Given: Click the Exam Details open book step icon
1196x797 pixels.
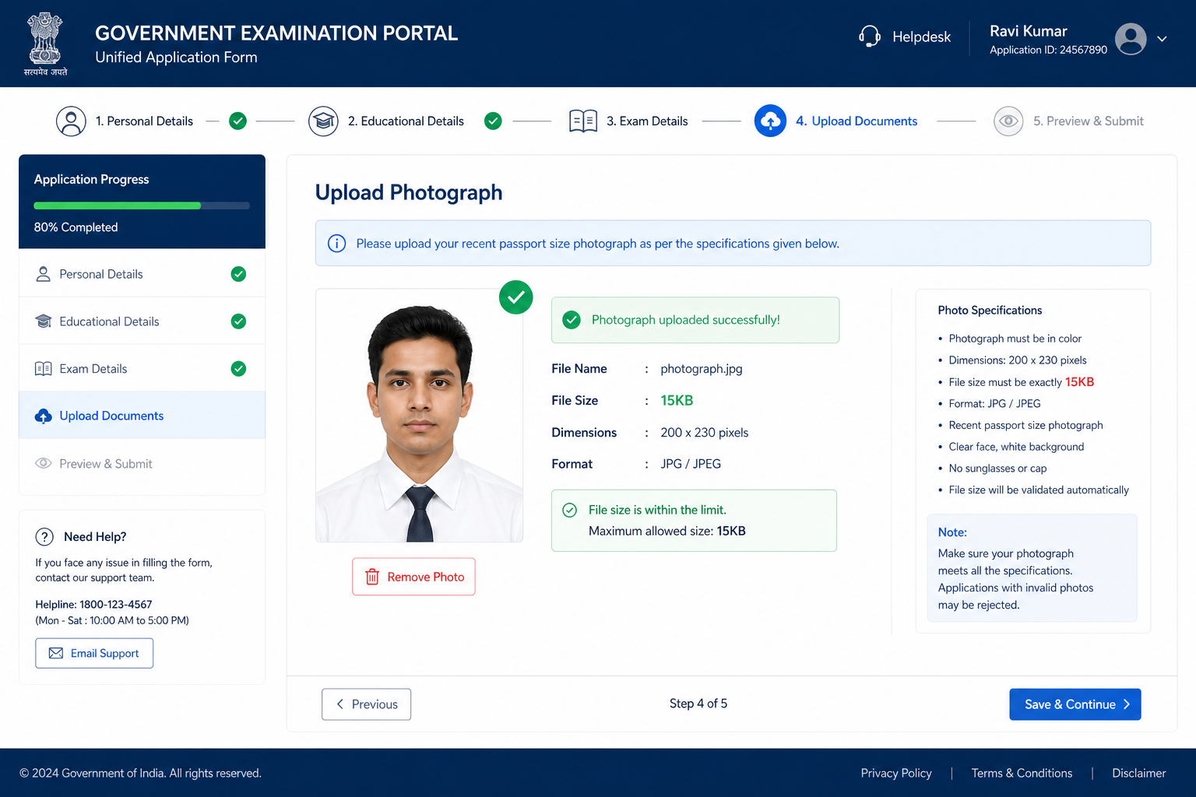Looking at the screenshot, I should click(x=583, y=121).
